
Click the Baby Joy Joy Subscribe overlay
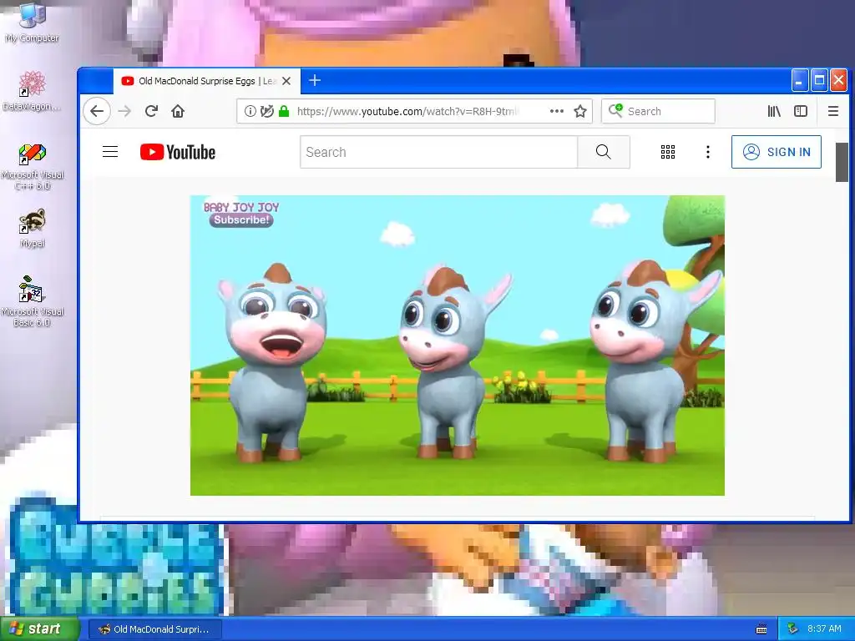[x=241, y=220]
